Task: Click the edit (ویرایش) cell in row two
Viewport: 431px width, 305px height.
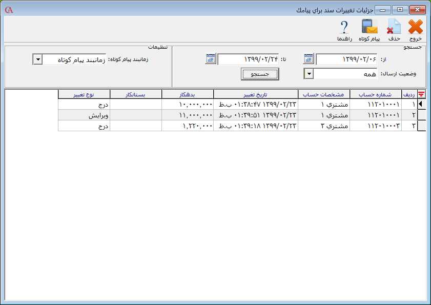Action: tap(84, 115)
